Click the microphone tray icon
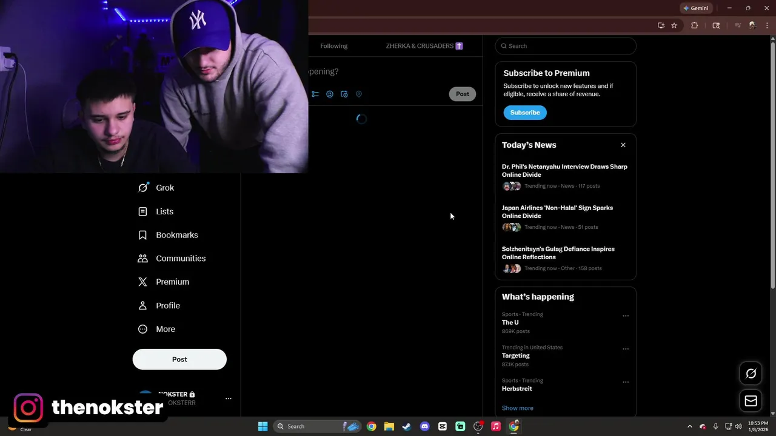The image size is (776, 436). coord(716,426)
